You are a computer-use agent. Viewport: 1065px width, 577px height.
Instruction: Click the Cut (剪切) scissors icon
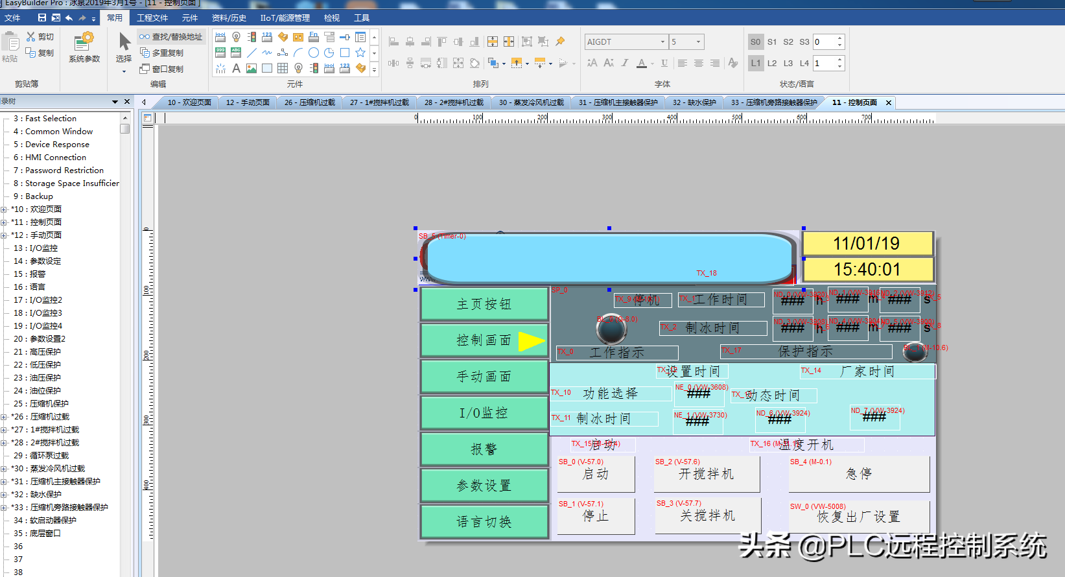[31, 37]
